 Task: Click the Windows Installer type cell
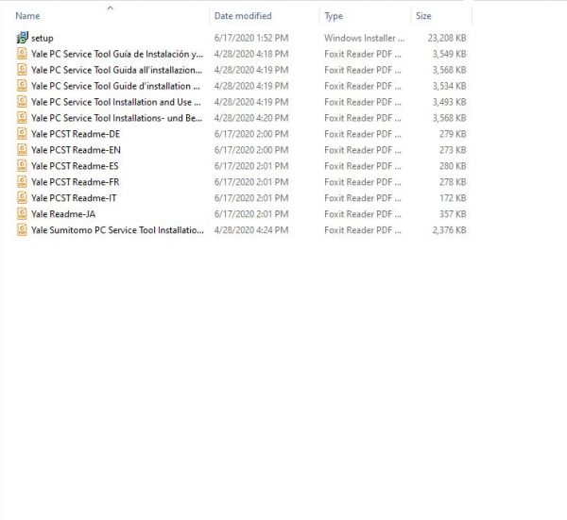pyautogui.click(x=364, y=38)
